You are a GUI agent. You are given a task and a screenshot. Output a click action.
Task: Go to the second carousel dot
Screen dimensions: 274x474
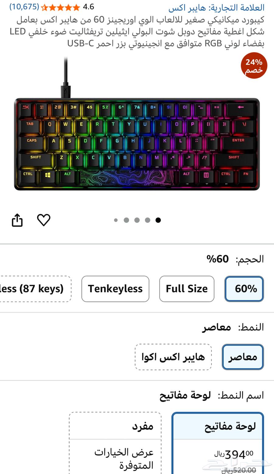126,220
